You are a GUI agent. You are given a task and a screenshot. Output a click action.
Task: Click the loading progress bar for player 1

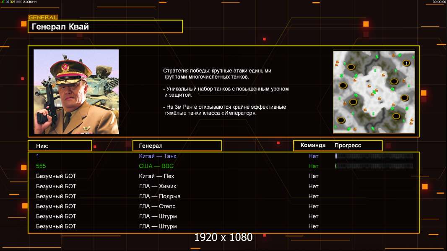point(374,156)
